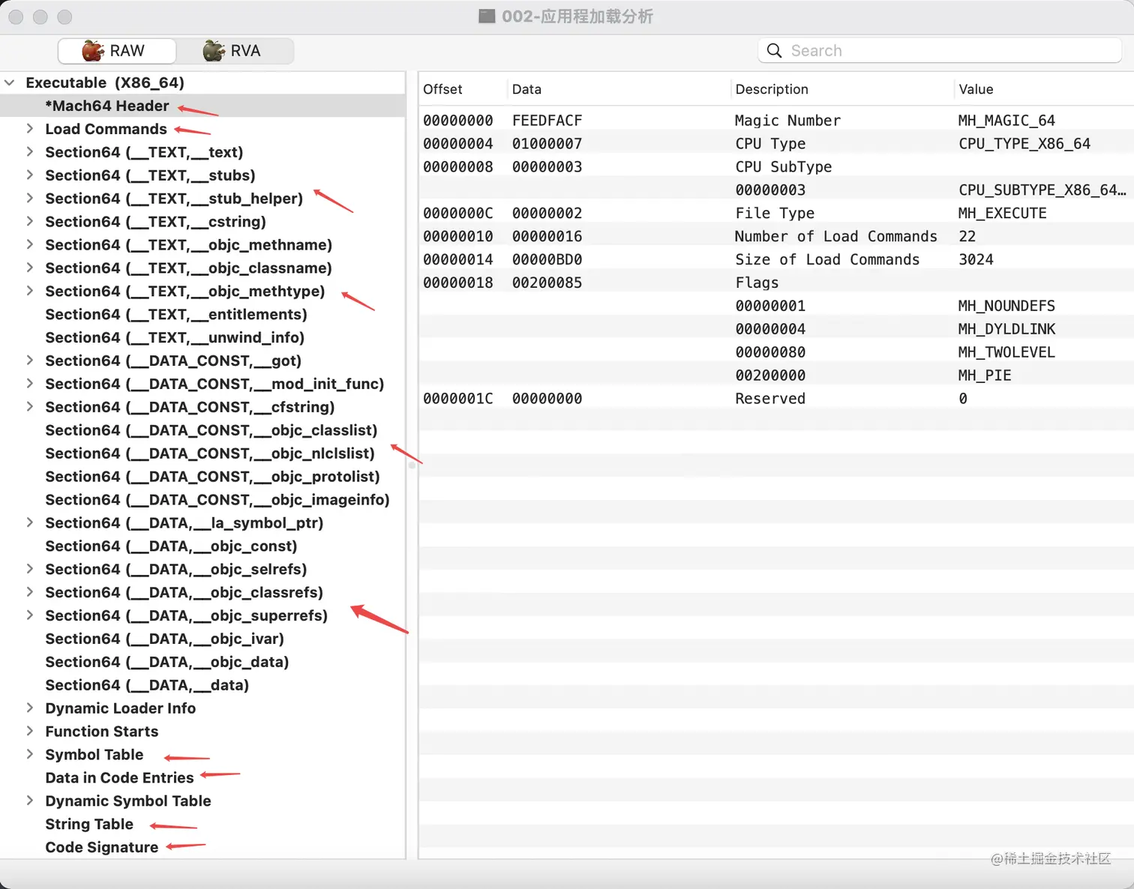The width and height of the screenshot is (1134, 889).
Task: Select Section64 (__DATA_CONST,__objc_imageinfo) row
Action: 202,501
